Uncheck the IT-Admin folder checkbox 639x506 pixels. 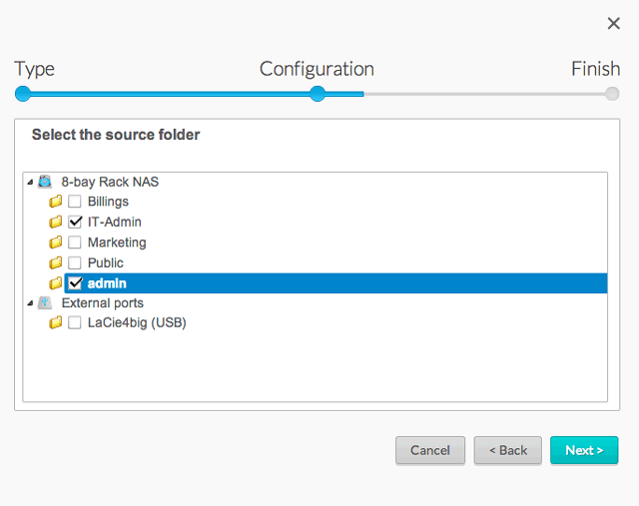coord(75,222)
